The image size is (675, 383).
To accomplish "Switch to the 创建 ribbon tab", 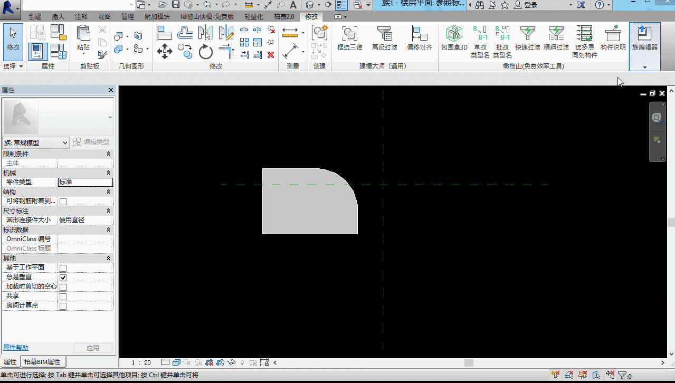I will [35, 16].
